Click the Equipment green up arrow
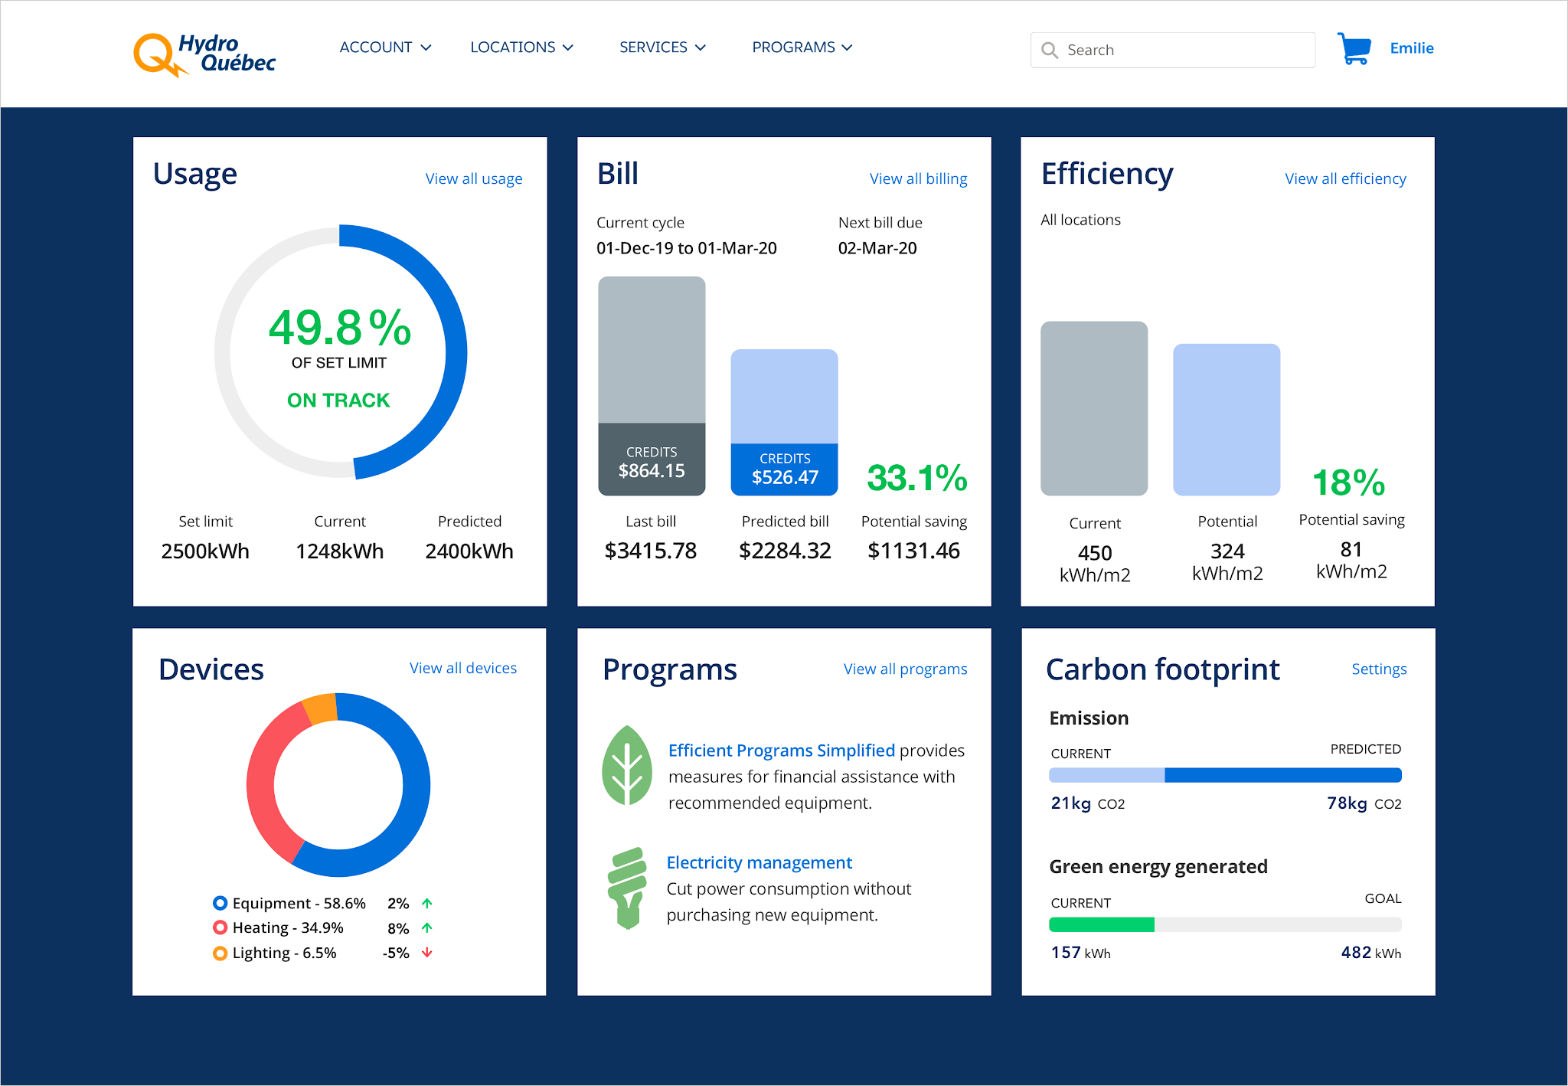The width and height of the screenshot is (1568, 1086). click(x=427, y=904)
